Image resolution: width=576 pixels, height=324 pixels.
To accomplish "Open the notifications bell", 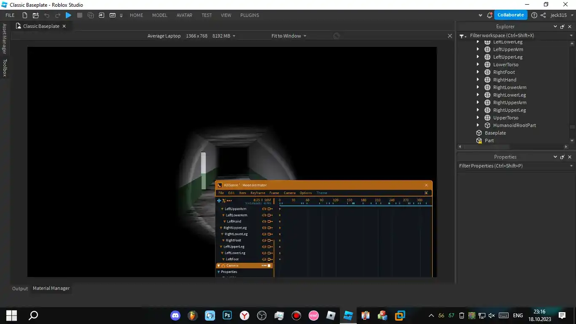I will [490, 15].
